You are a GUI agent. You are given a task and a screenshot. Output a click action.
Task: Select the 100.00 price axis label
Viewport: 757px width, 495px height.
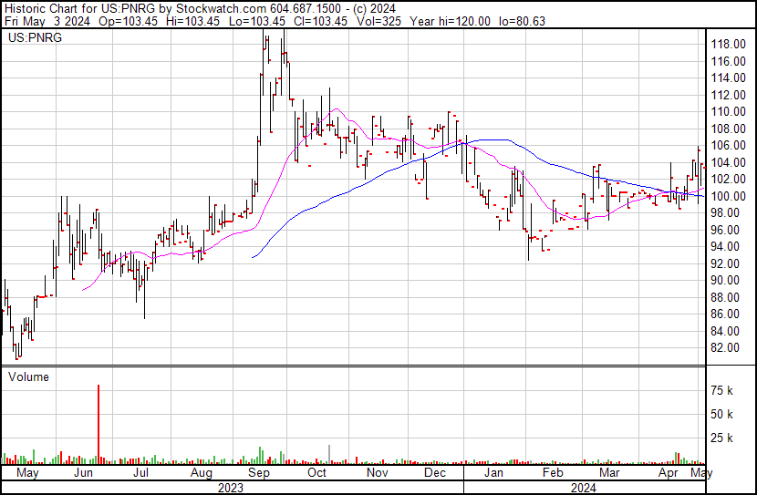click(728, 196)
